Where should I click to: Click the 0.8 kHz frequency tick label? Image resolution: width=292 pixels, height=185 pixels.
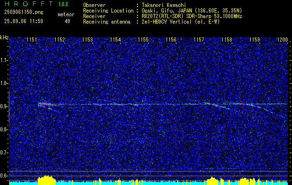tap(3, 129)
